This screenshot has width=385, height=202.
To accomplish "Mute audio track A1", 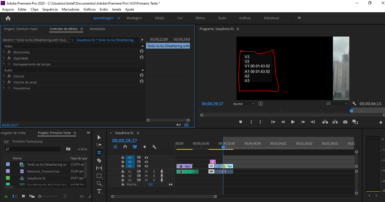I will tap(146, 171).
